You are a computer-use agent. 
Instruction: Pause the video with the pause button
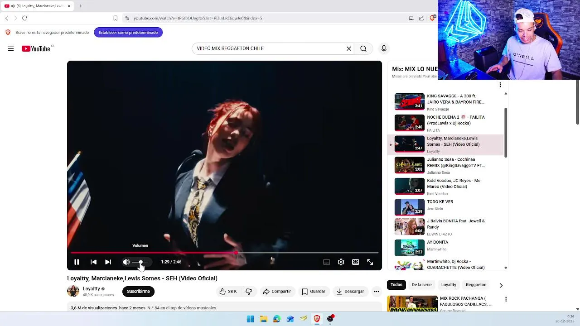77,262
